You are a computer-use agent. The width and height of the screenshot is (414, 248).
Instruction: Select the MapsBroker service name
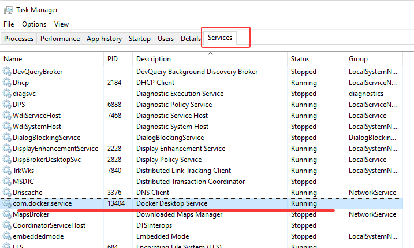tap(31, 214)
